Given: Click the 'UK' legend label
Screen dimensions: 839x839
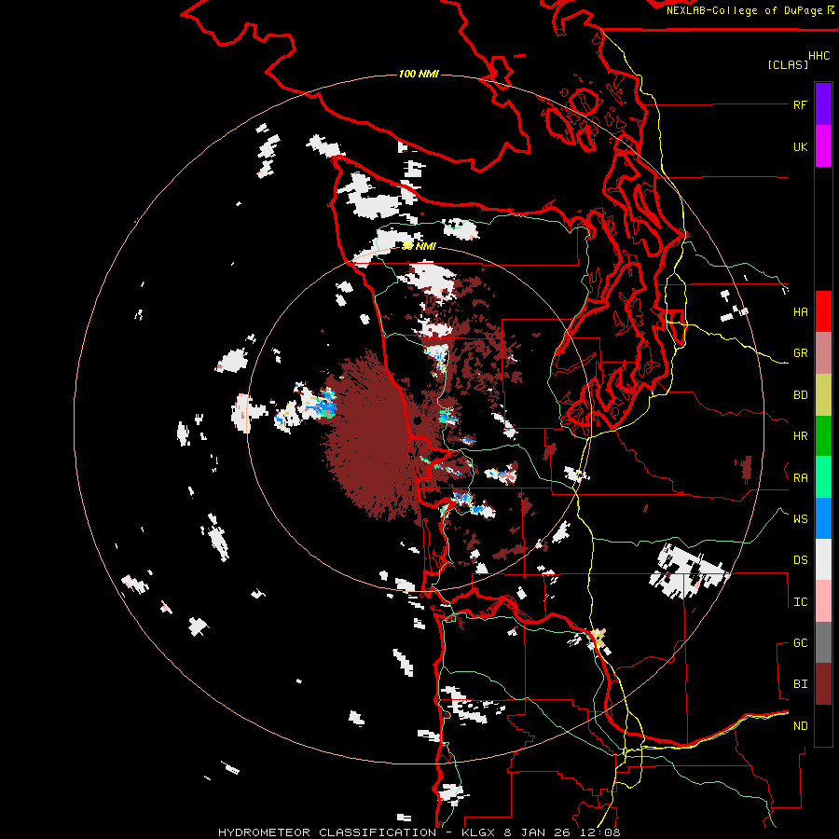Looking at the screenshot, I should pyautogui.click(x=800, y=146).
